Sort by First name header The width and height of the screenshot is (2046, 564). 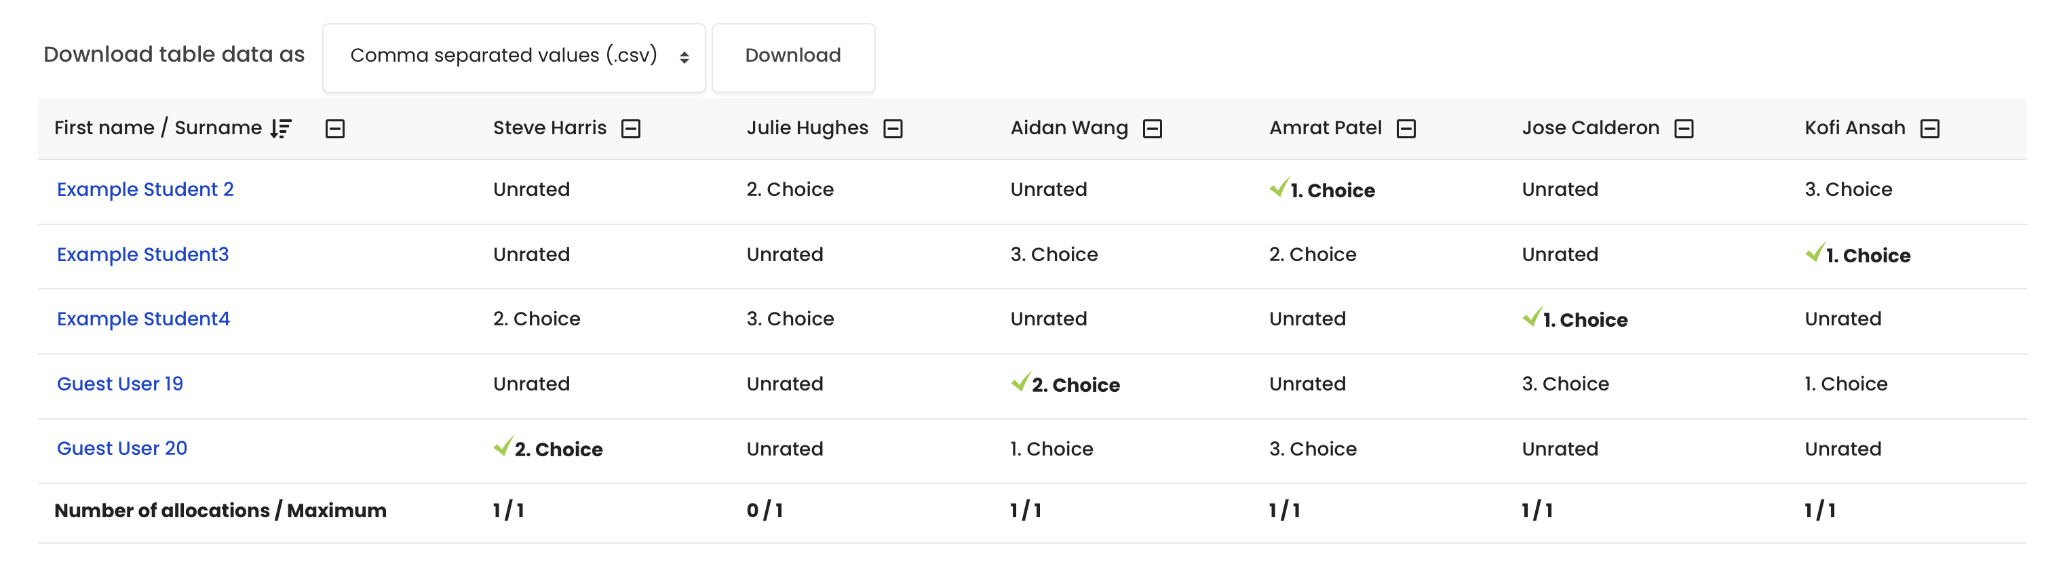(104, 127)
